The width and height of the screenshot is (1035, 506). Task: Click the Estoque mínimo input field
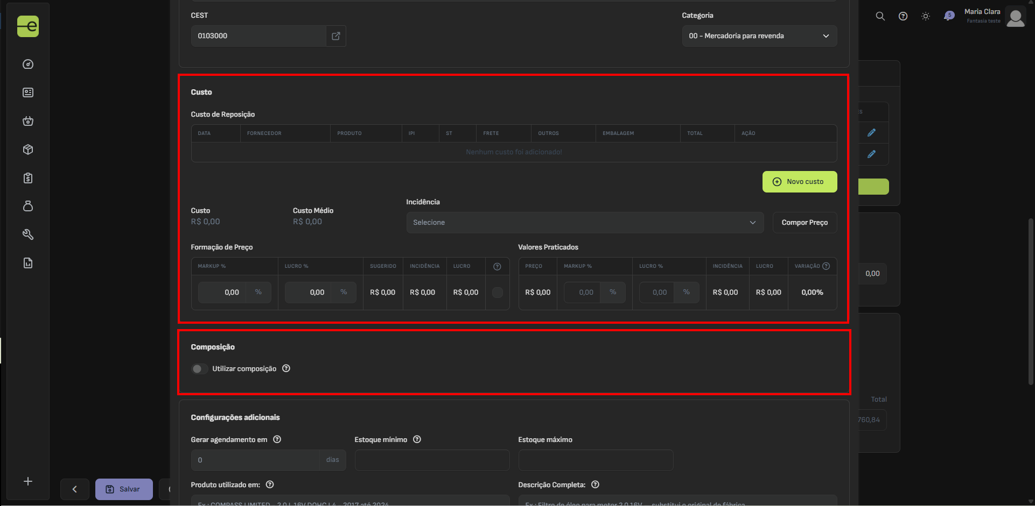432,460
